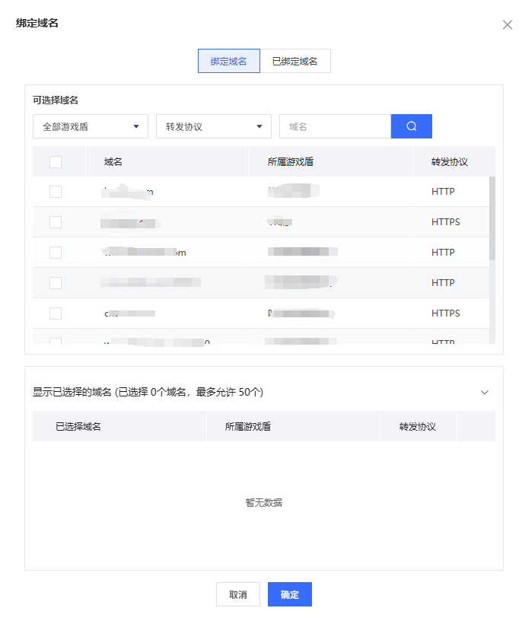Click the blue magnifier search button
This screenshot has width=522, height=627.
[411, 126]
